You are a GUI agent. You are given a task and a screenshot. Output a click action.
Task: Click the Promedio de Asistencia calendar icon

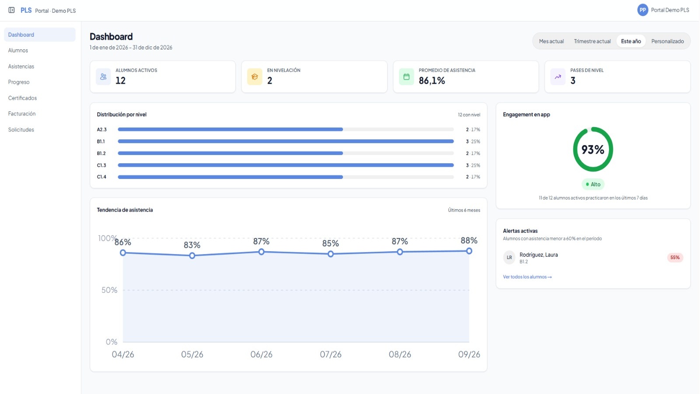coord(406,77)
